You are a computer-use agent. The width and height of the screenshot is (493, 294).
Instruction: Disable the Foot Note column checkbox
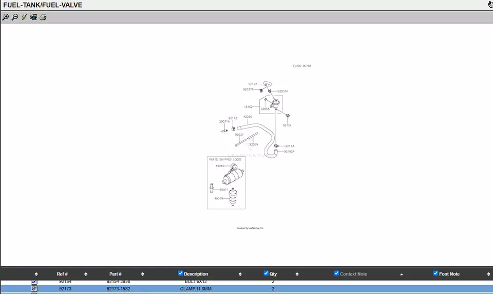click(435, 273)
